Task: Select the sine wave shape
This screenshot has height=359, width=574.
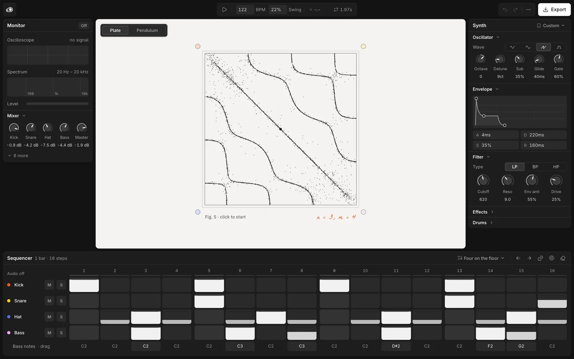Action: pos(512,47)
